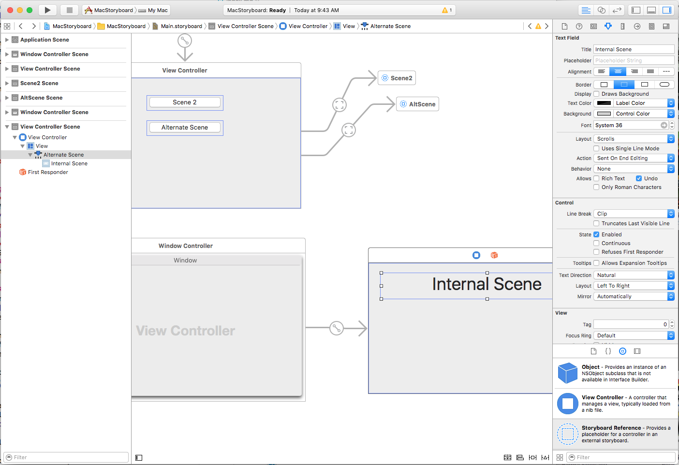
Task: Open the Code Snippet library
Action: 608,351
